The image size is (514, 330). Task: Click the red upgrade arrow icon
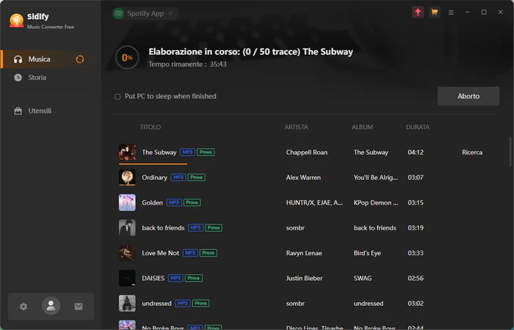click(418, 12)
